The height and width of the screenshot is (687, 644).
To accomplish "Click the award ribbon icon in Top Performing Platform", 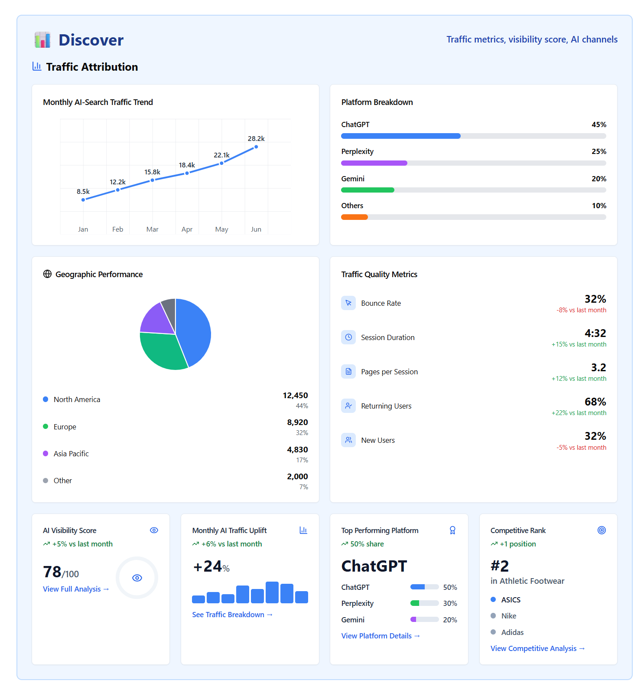I will tap(452, 530).
